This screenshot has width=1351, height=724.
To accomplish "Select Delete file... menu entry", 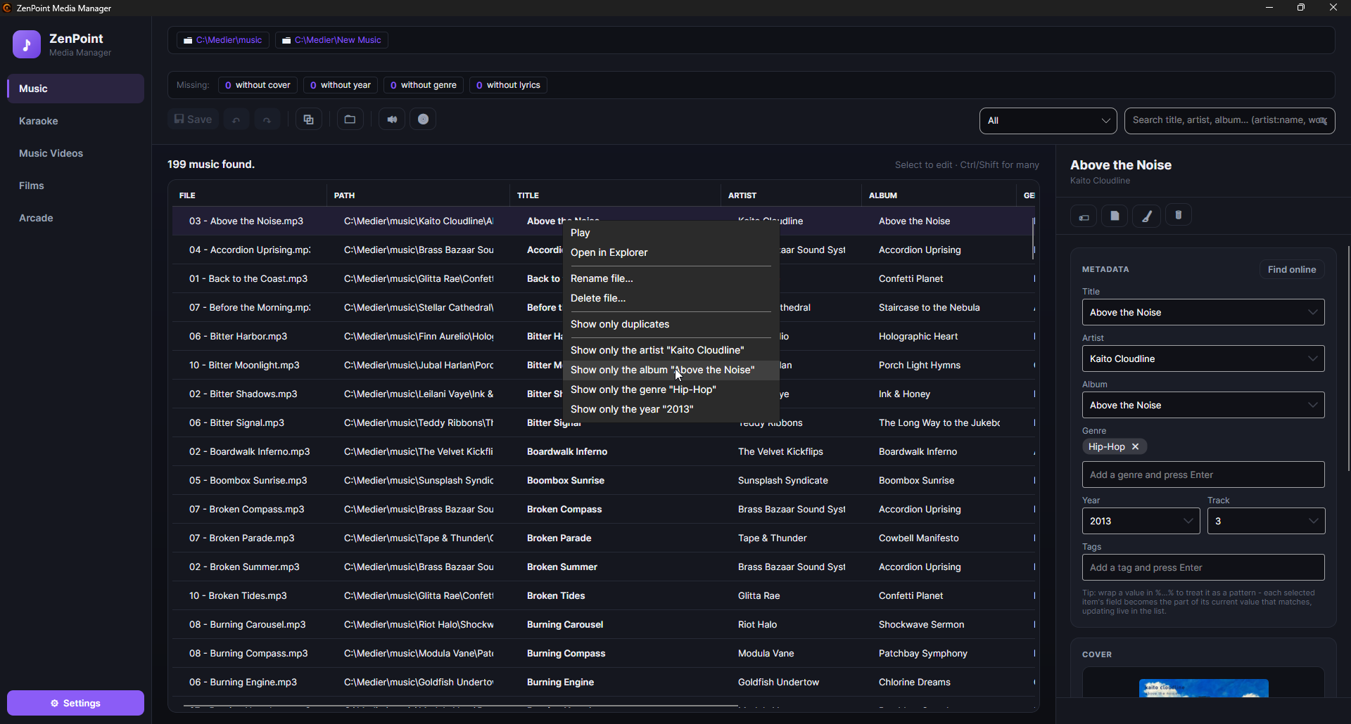I will pyautogui.click(x=671, y=299).
